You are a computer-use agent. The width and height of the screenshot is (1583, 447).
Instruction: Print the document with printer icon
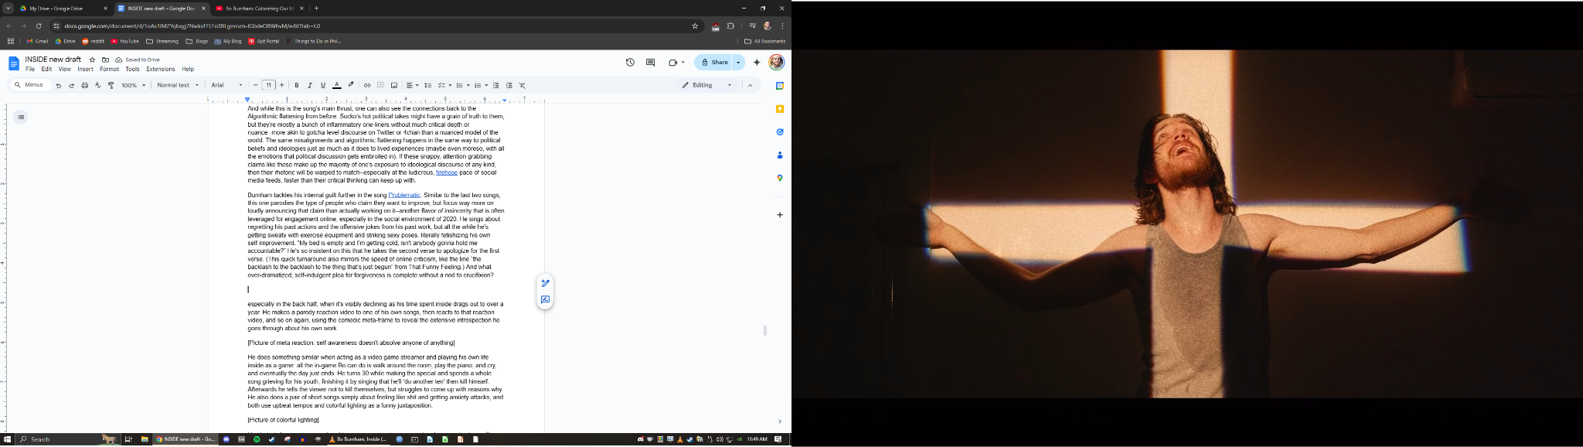pyautogui.click(x=84, y=85)
